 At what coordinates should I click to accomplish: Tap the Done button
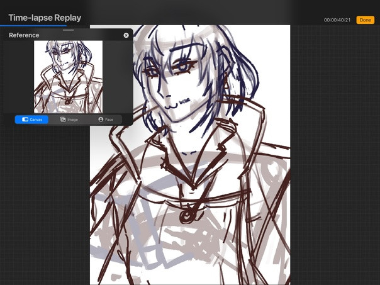[x=366, y=20]
